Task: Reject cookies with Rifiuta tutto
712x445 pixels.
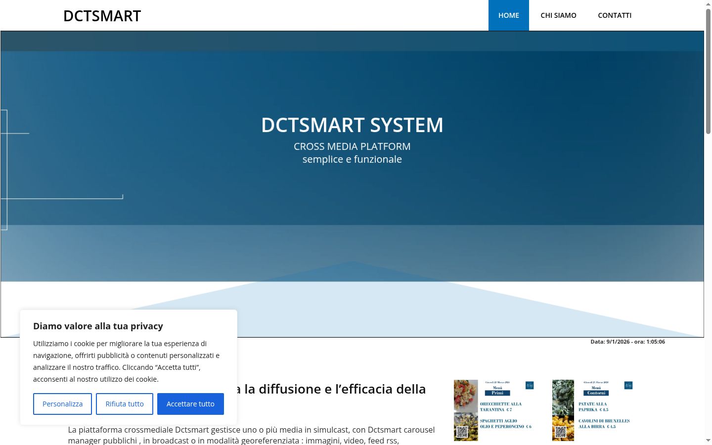Action: [x=125, y=404]
